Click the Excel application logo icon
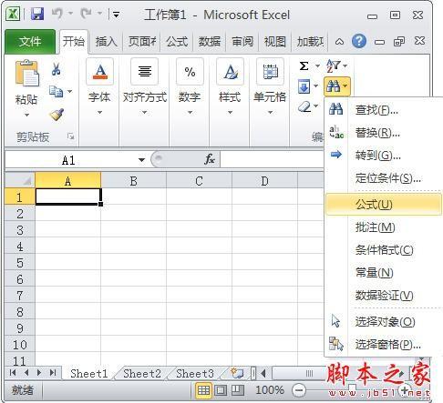This screenshot has height=403, width=443. point(13,15)
